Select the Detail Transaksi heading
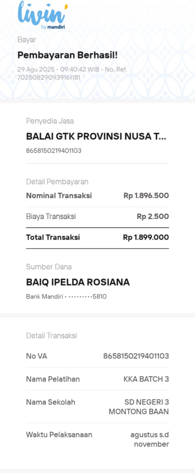 click(51, 336)
